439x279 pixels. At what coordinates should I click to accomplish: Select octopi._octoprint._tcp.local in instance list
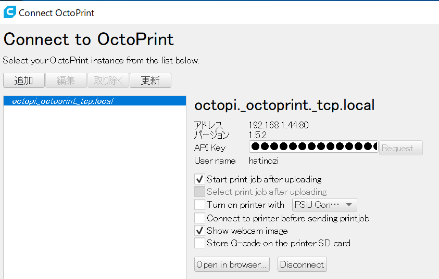click(x=95, y=101)
